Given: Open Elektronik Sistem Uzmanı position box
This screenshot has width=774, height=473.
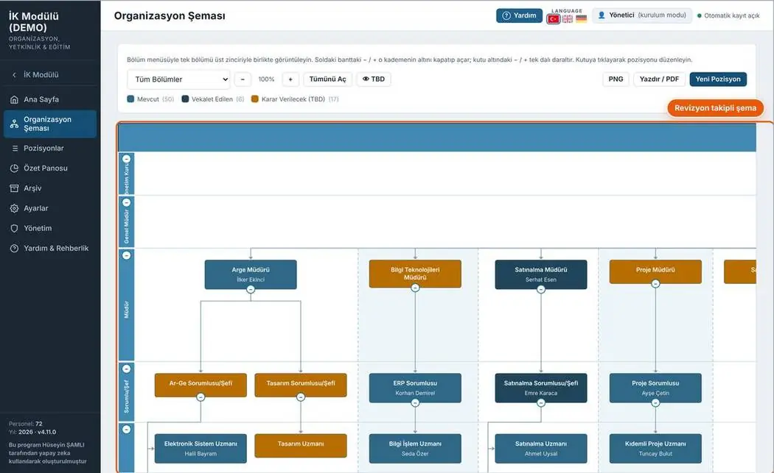Looking at the screenshot, I should (201, 449).
